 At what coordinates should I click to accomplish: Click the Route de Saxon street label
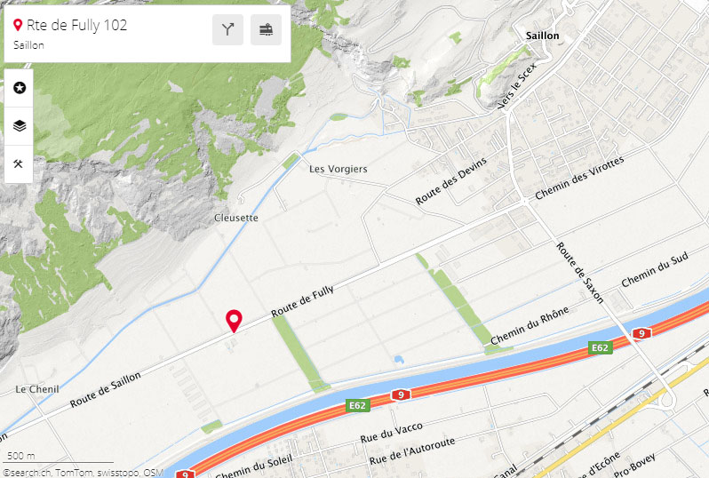click(579, 272)
